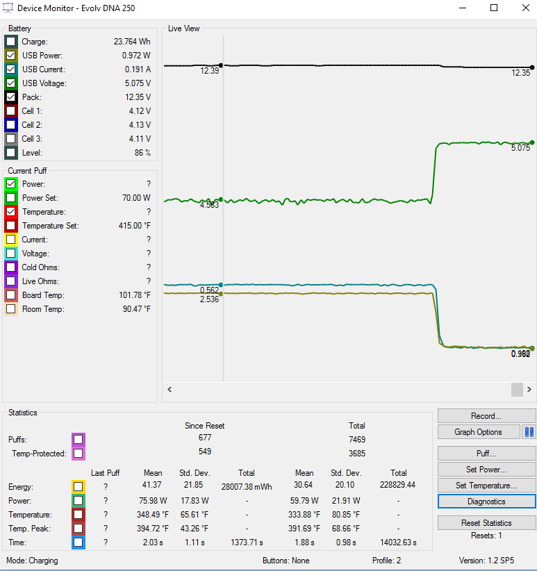Check the Board Temp checkbox
537x571 pixels.
(x=11, y=295)
